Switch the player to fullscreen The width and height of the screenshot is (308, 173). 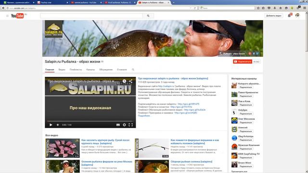point(130,125)
